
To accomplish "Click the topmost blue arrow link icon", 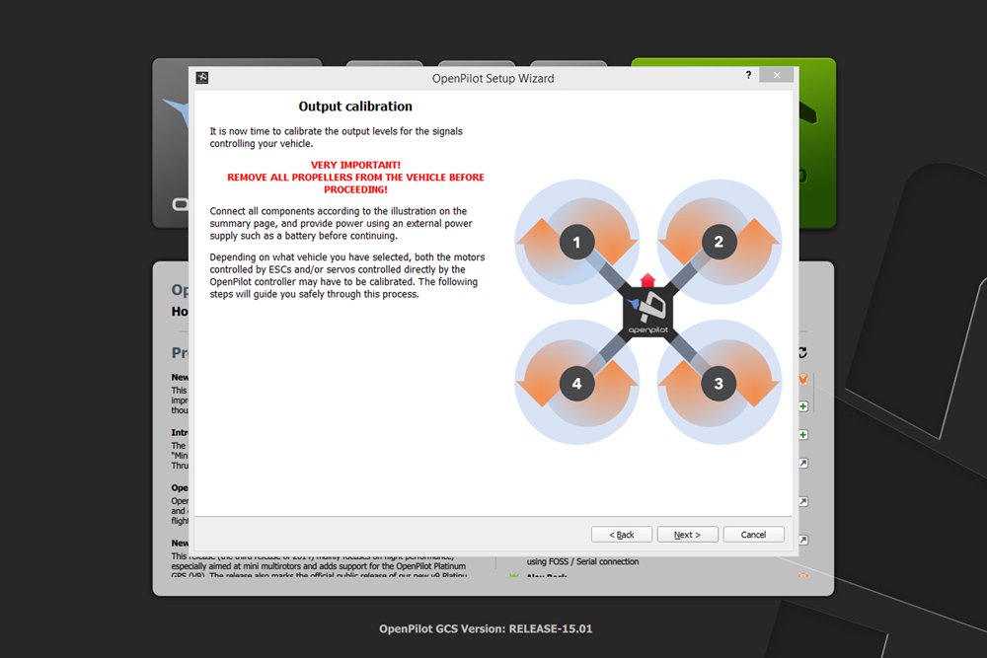I will point(803,463).
